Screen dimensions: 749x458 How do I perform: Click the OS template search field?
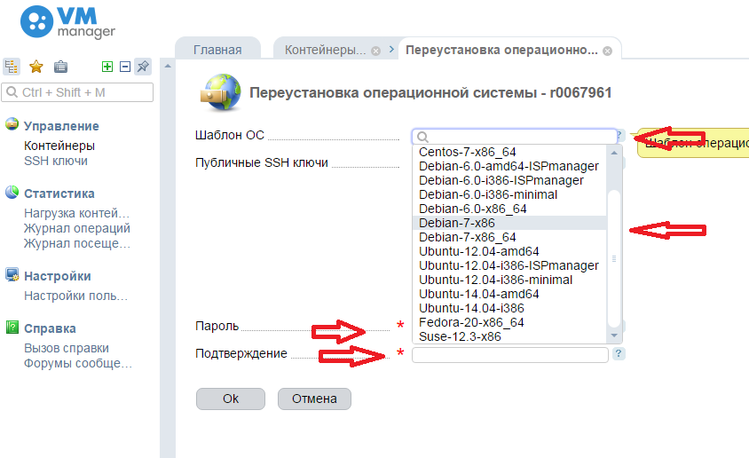(x=515, y=137)
